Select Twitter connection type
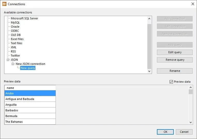Image resolution: width=197 pixels, height=139 pixels. (15, 56)
